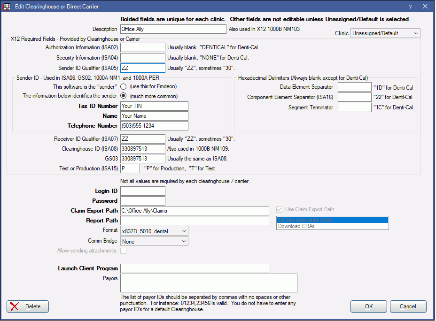Focus the Authorization Information (ISA02) field
Image resolution: width=436 pixels, height=321 pixels.
(x=143, y=47)
